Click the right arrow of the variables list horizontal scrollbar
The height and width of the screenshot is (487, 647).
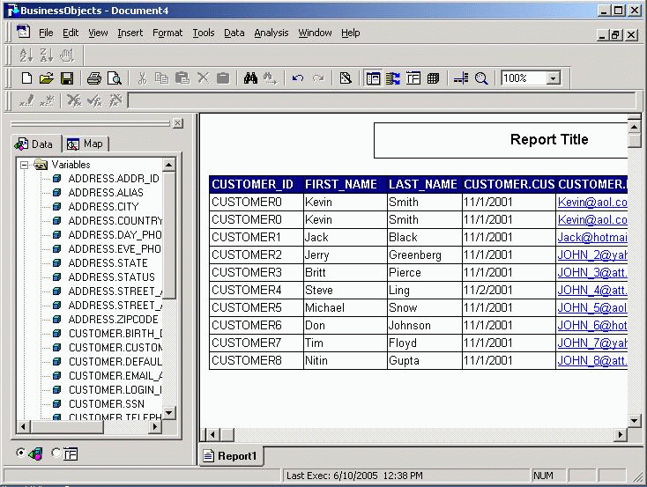(x=154, y=427)
